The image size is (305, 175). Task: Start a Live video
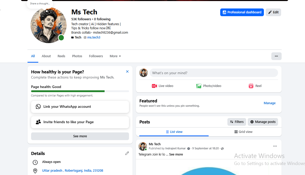coord(162,86)
